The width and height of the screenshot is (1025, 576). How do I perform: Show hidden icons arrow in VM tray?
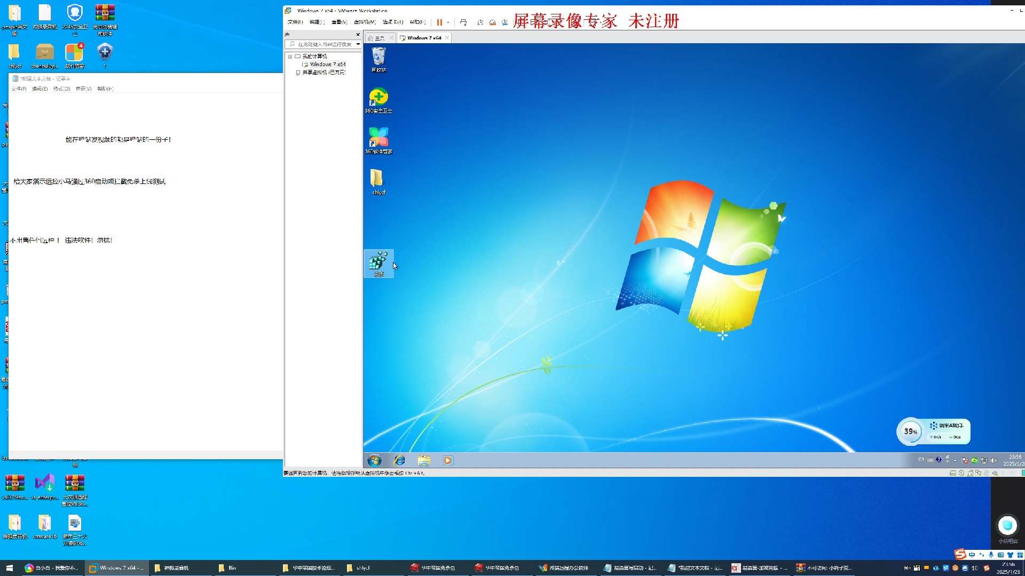(x=955, y=460)
